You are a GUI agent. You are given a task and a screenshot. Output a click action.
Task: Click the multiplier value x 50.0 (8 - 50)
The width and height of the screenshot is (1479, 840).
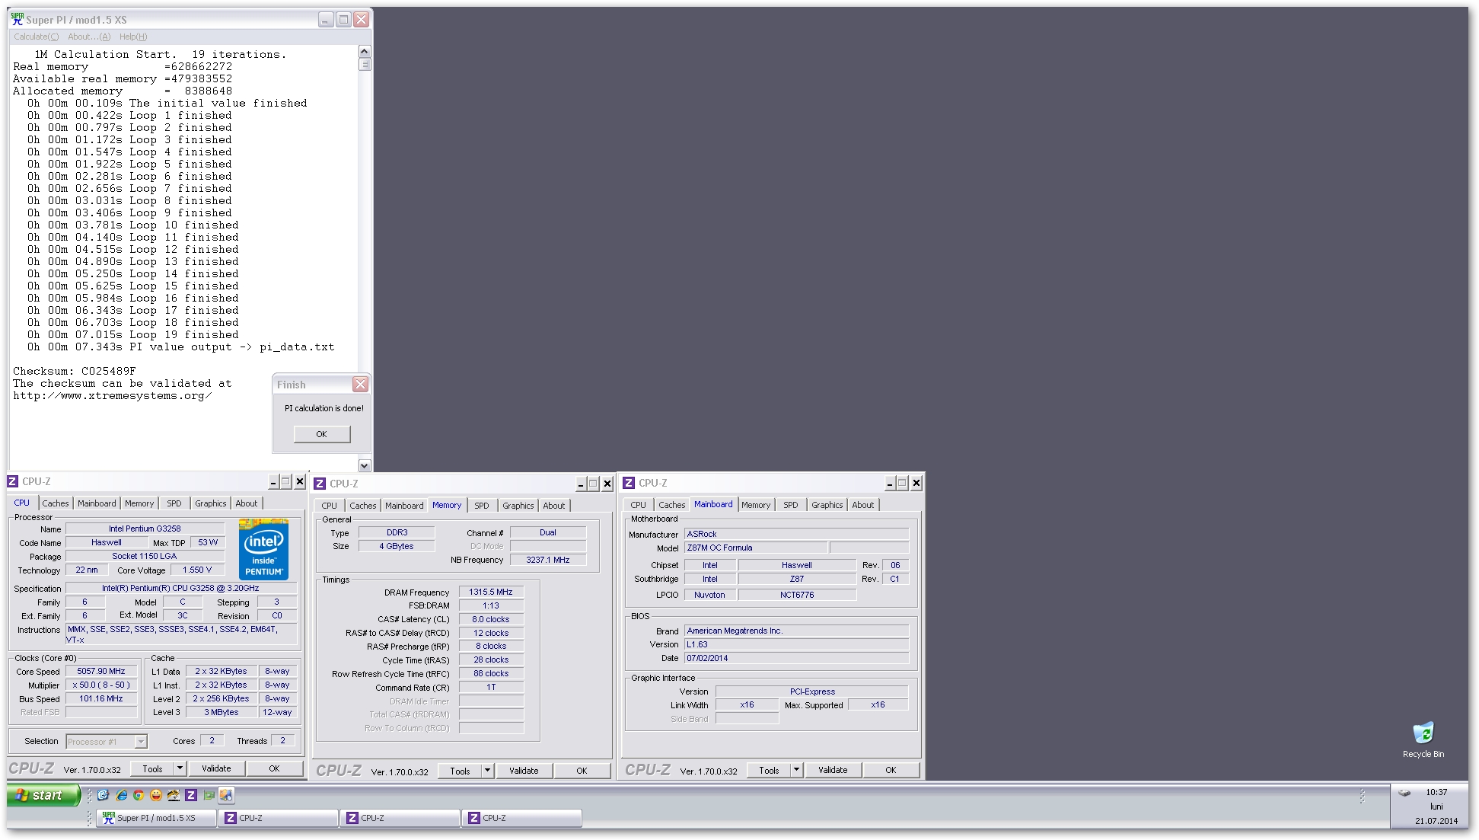[x=101, y=685]
